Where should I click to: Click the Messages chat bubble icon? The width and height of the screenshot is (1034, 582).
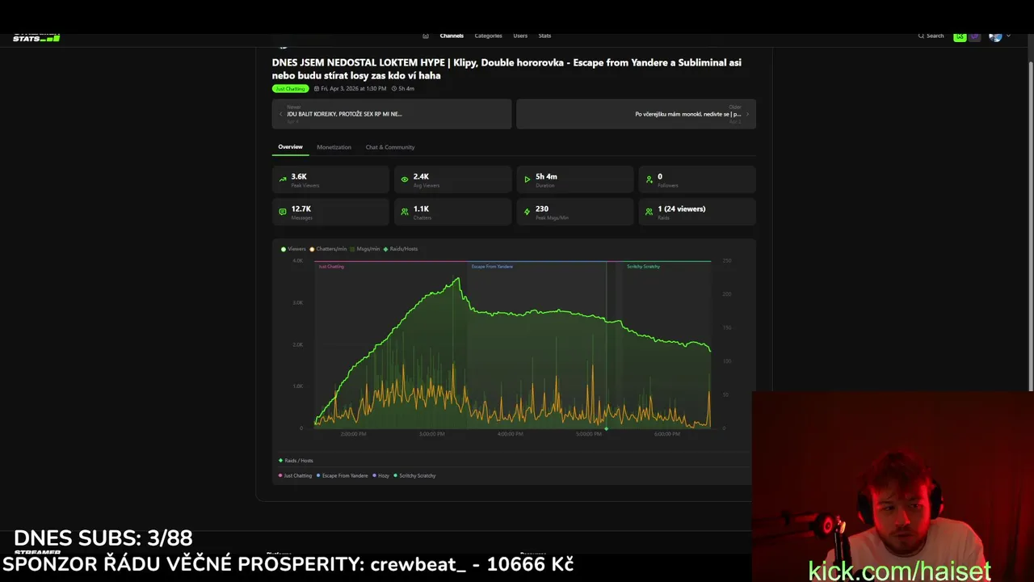pyautogui.click(x=283, y=212)
